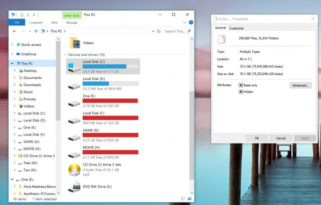Collapse the Devices and drives group

[x=65, y=54]
